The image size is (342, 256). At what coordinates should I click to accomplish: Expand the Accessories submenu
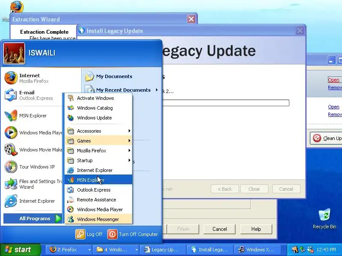[x=98, y=131]
